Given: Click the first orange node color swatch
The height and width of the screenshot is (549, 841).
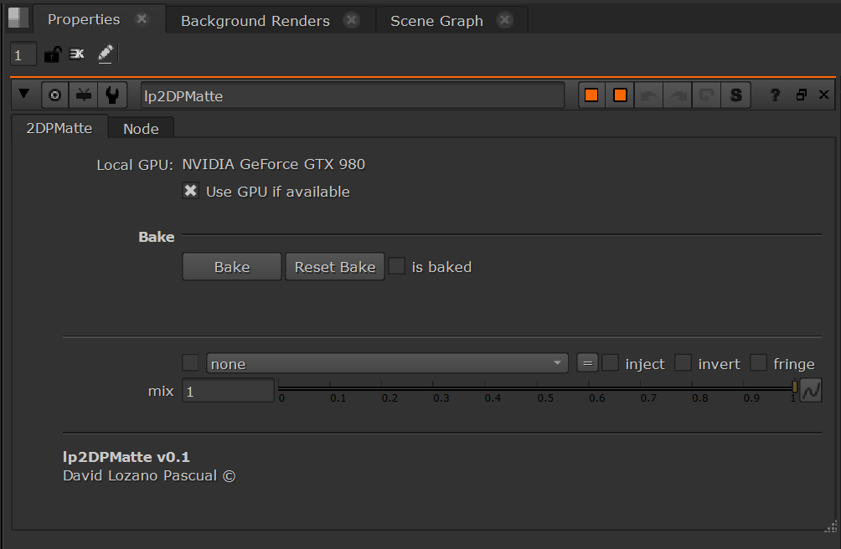Looking at the screenshot, I should click(591, 95).
